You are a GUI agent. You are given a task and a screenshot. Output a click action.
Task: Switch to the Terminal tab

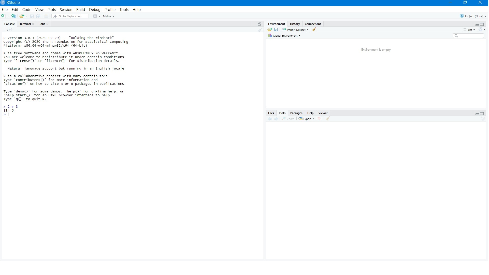(25, 24)
